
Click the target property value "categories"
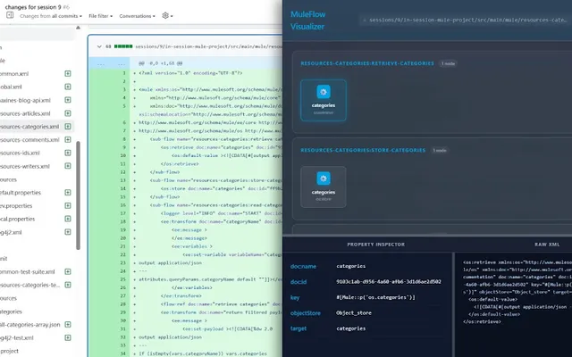351,328
